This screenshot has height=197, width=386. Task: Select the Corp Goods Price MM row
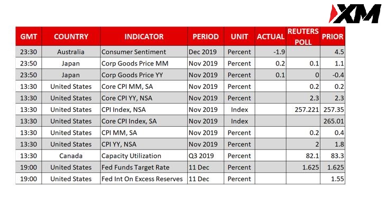tap(180, 63)
